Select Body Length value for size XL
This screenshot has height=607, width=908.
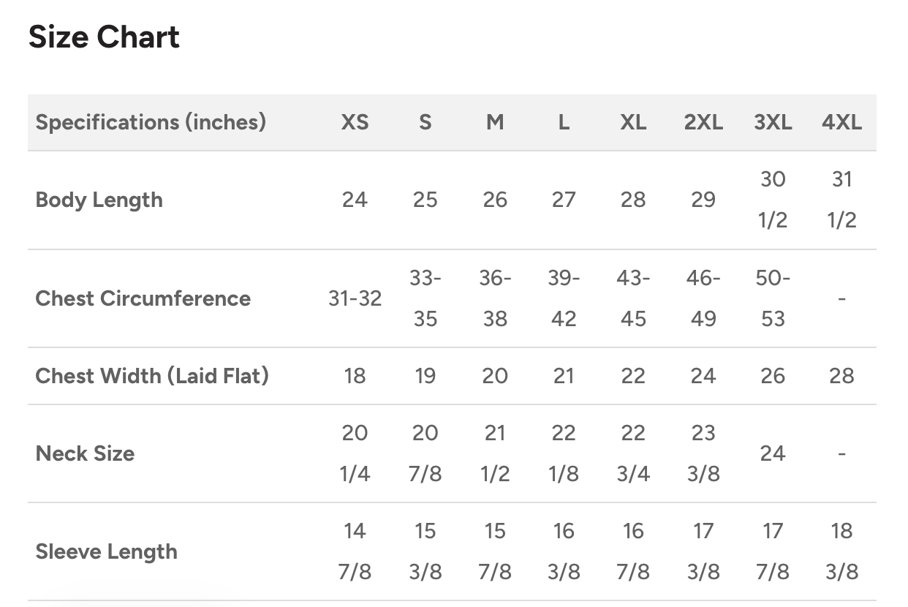coord(633,200)
